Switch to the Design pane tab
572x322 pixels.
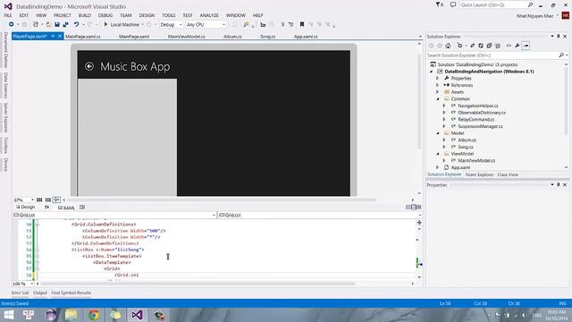point(25,207)
